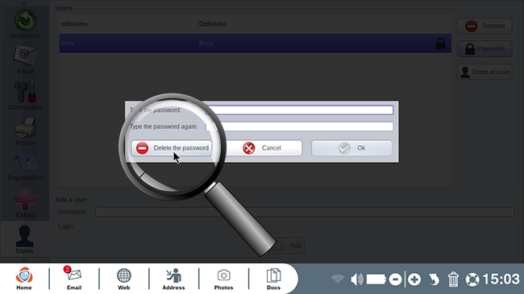Viewport: 524px width, 294px height.
Task: Open Docs from the taskbar
Action: pos(273,279)
